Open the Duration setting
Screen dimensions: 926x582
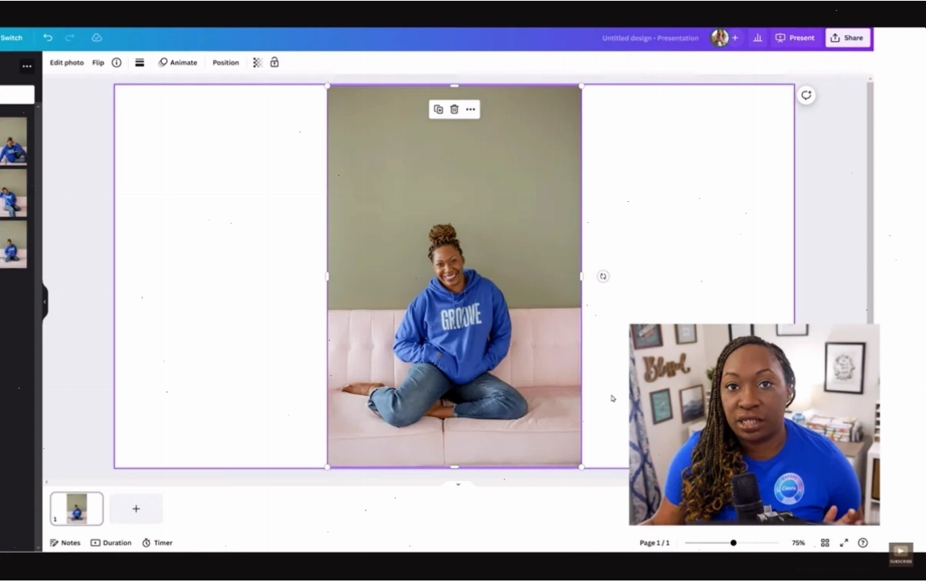pyautogui.click(x=111, y=543)
